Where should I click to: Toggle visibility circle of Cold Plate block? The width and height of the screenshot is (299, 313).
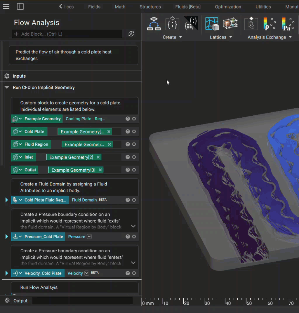click(134, 132)
